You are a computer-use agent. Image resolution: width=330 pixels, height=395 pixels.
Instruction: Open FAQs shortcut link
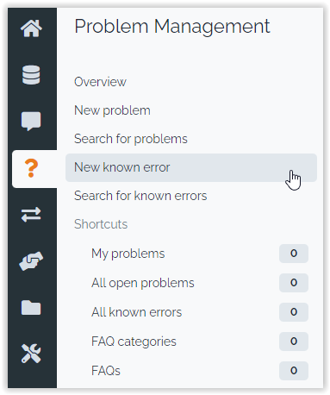pyautogui.click(x=106, y=371)
